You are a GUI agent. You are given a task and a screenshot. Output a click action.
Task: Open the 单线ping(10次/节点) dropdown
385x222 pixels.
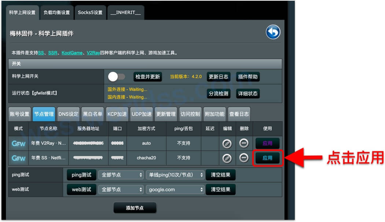pos(176,175)
